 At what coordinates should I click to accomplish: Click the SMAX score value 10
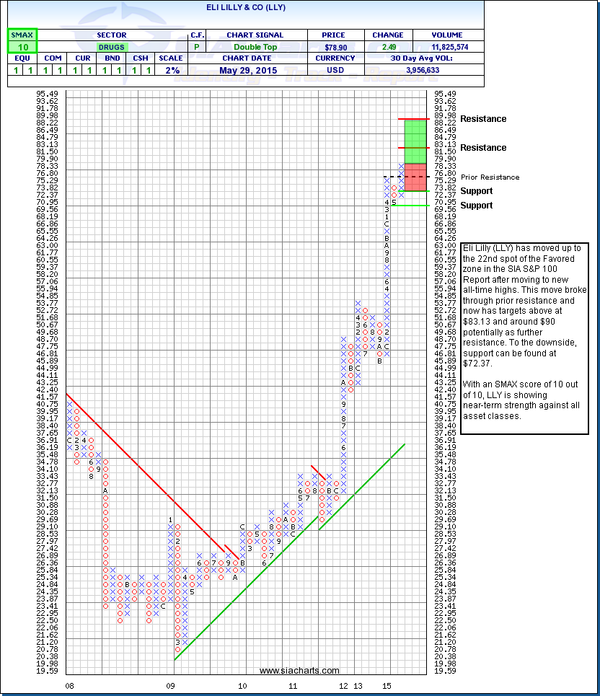(22, 47)
